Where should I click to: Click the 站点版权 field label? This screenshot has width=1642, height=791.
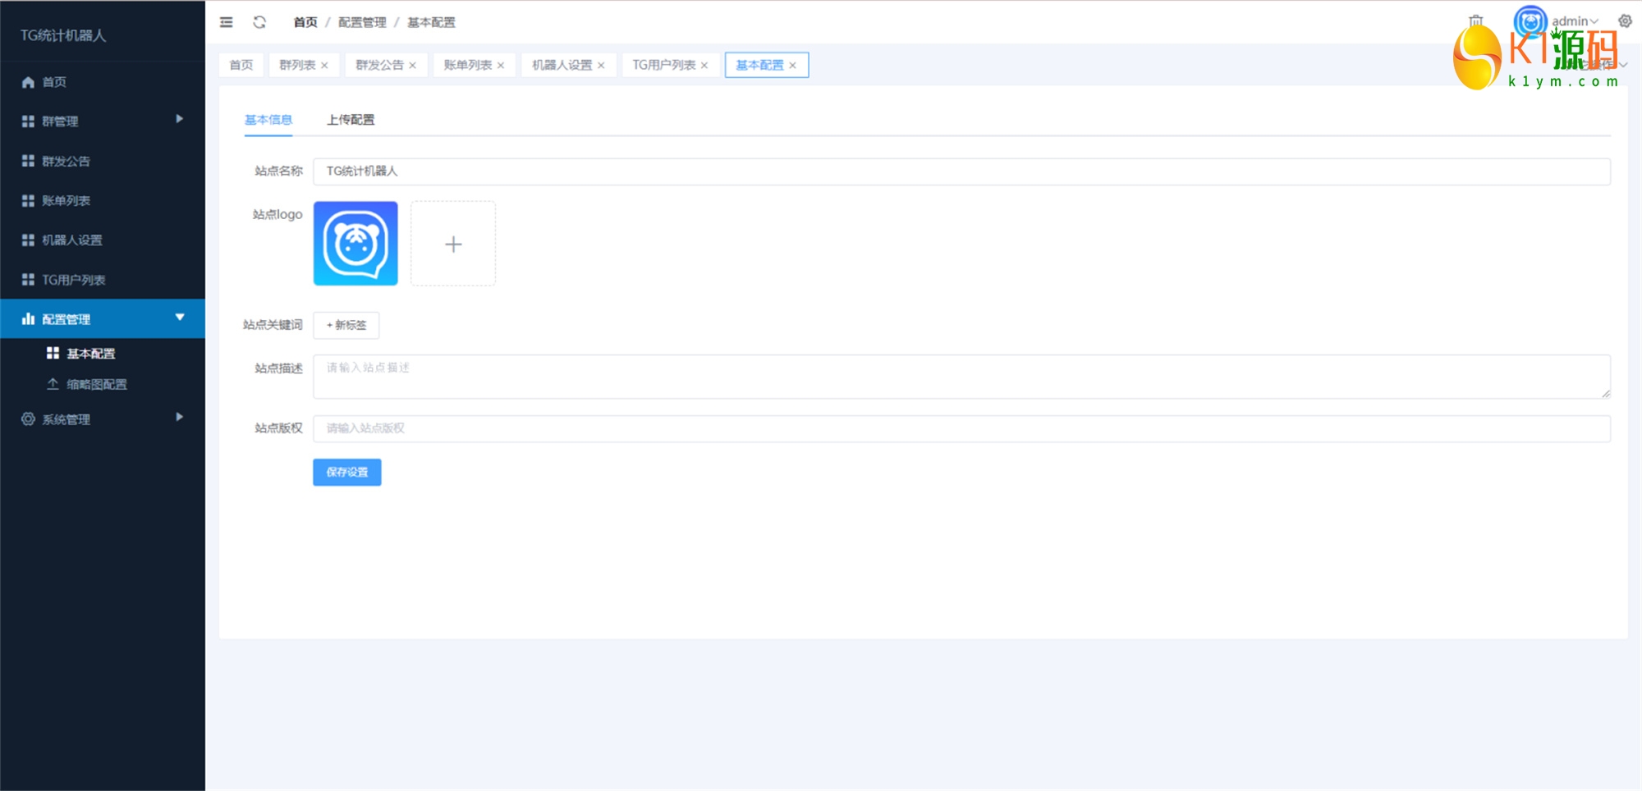point(278,428)
